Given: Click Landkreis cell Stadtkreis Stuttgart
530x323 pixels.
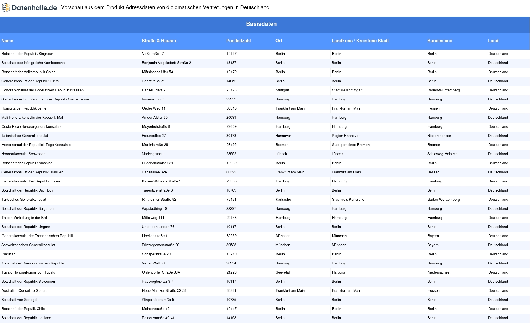Looking at the screenshot, I should (347, 90).
